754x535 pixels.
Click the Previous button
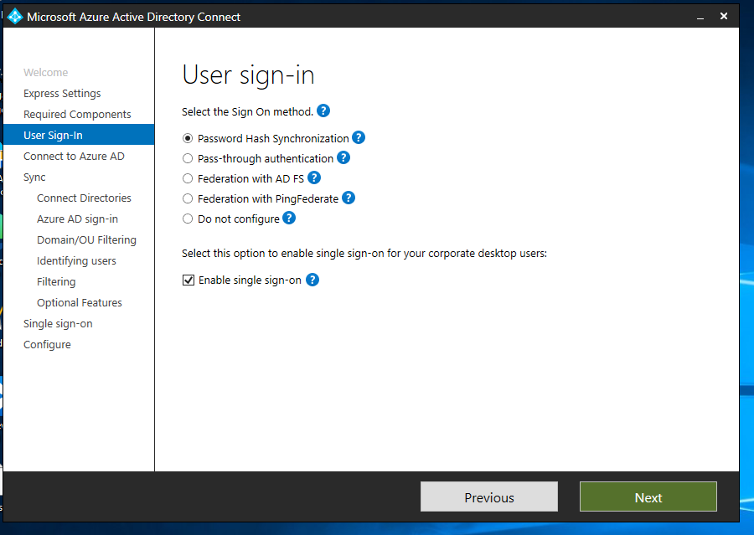(489, 496)
